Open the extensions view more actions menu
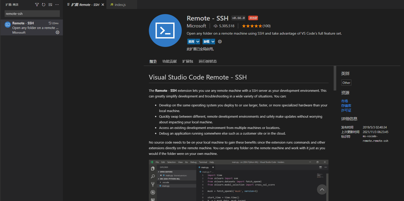Image resolution: width=404 pixels, height=201 pixels. click(57, 5)
